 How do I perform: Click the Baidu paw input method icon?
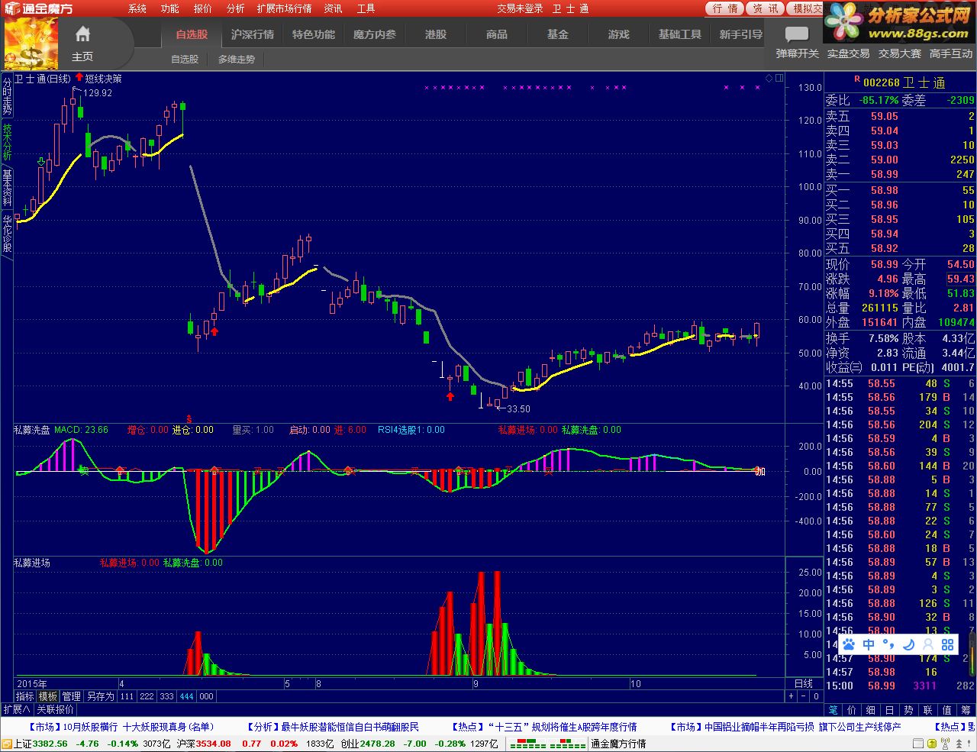tap(849, 644)
